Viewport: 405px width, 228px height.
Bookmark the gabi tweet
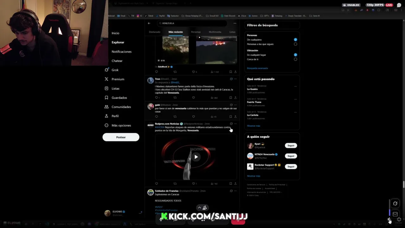230,117
